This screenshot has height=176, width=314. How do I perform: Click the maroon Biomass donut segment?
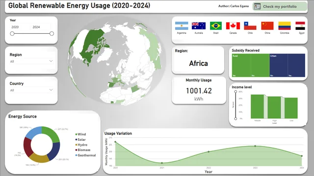point(27,147)
